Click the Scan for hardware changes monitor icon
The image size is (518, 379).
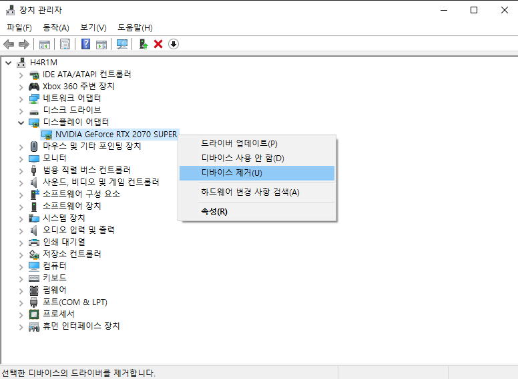pyautogui.click(x=122, y=44)
